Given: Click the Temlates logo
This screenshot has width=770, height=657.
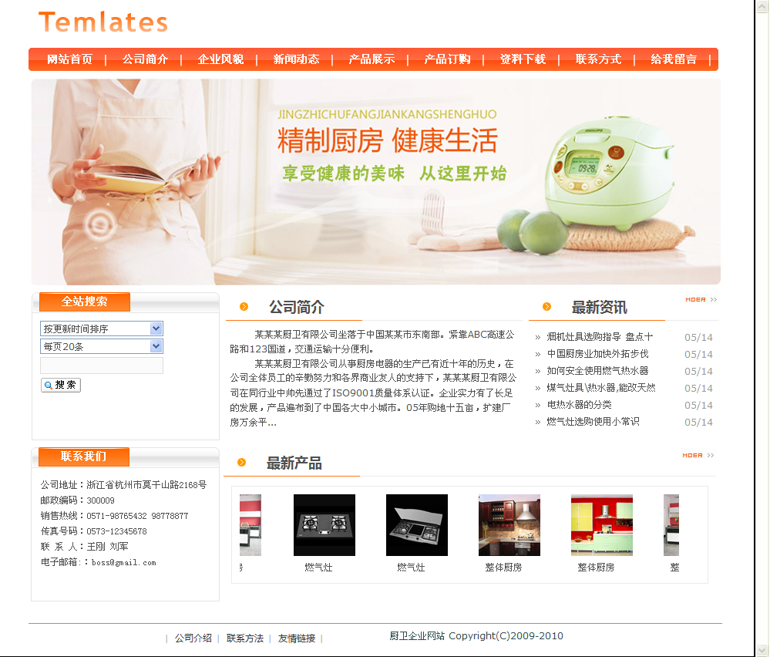Looking at the screenshot, I should click(x=103, y=22).
